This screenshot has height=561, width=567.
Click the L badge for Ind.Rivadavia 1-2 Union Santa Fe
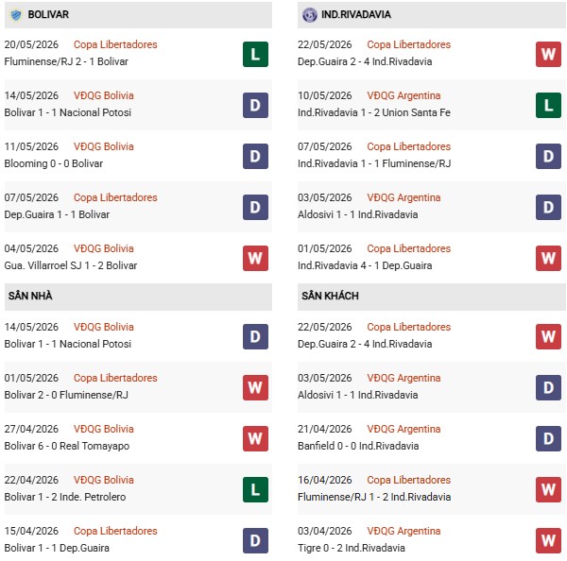(x=548, y=105)
